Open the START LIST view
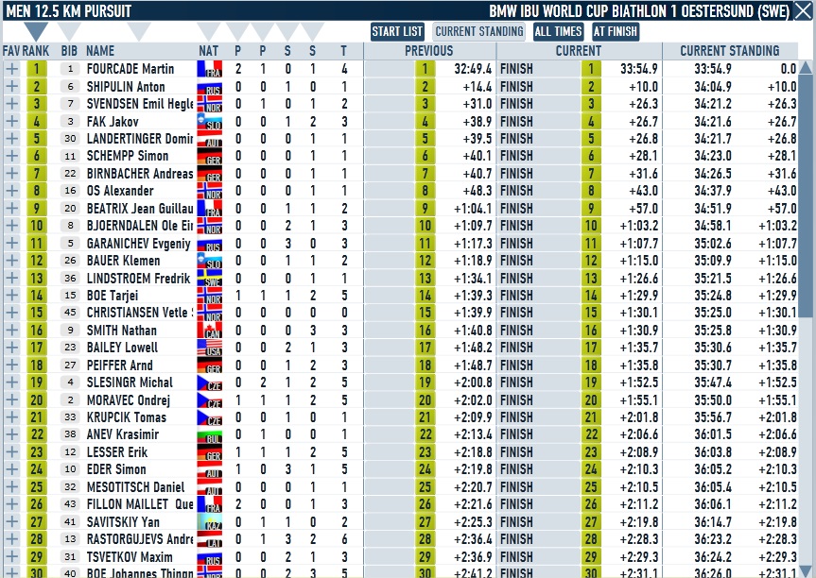The width and height of the screenshot is (816, 578). [x=397, y=32]
